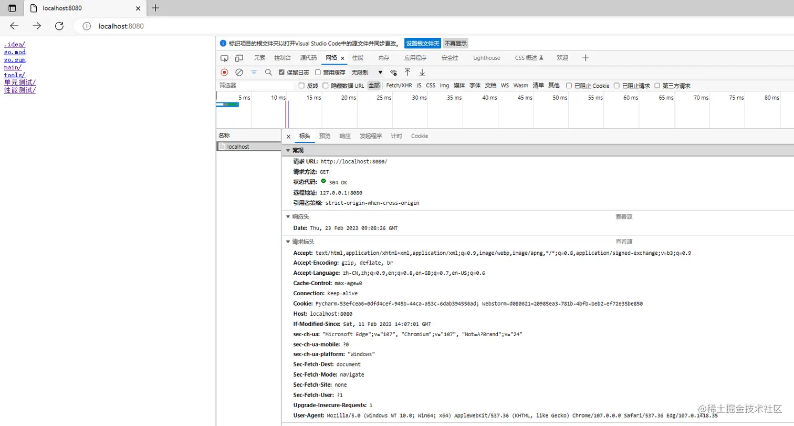
Task: Check 第三方请求 checkbox
Action: (657, 86)
